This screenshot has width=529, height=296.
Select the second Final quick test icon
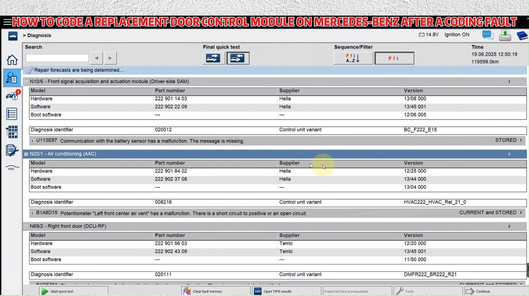238,58
